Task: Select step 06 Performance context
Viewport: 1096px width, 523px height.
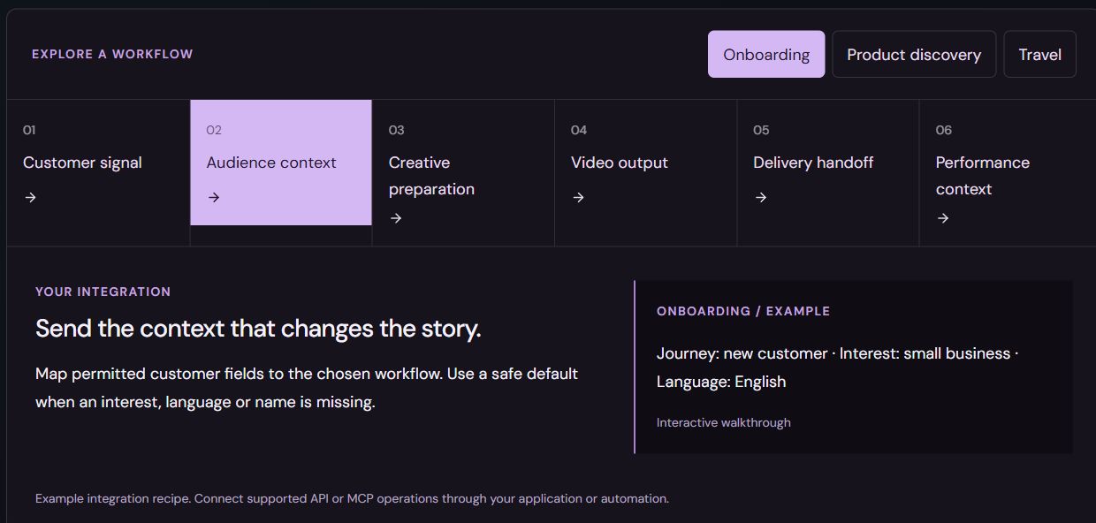Action: (x=1008, y=172)
